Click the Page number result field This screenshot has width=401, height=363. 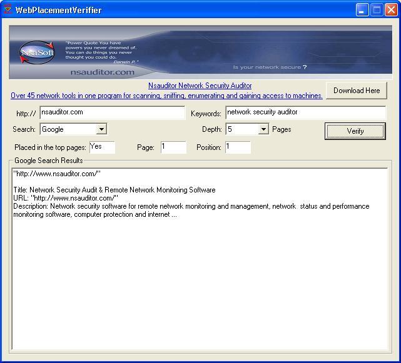point(173,147)
